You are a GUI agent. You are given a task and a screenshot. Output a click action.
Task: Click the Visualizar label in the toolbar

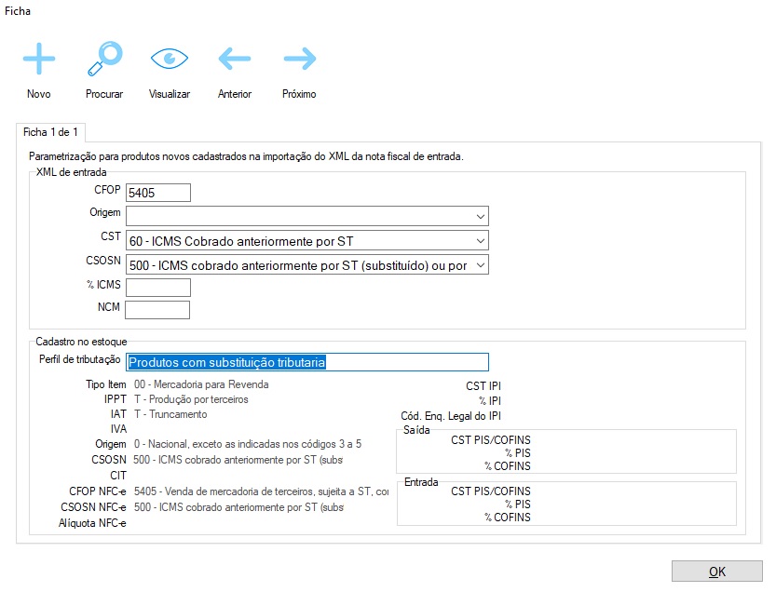(x=170, y=94)
